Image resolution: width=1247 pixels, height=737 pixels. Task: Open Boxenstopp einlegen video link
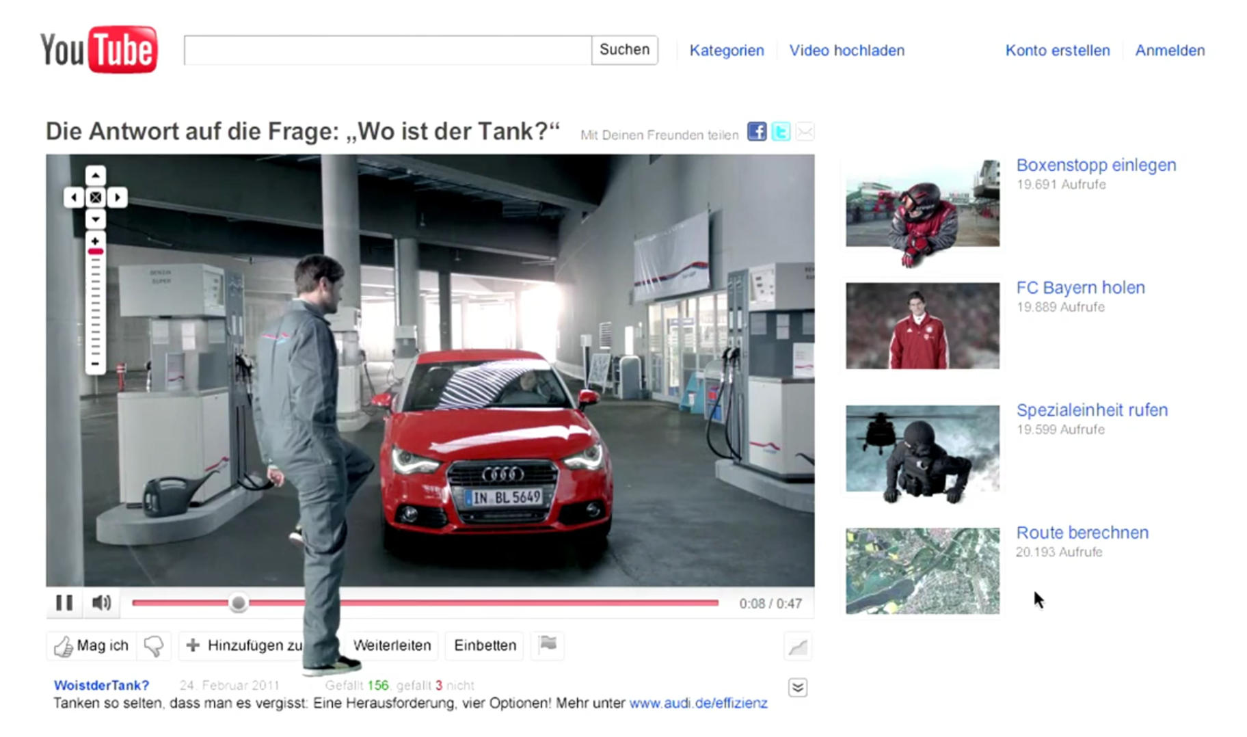pyautogui.click(x=1096, y=165)
